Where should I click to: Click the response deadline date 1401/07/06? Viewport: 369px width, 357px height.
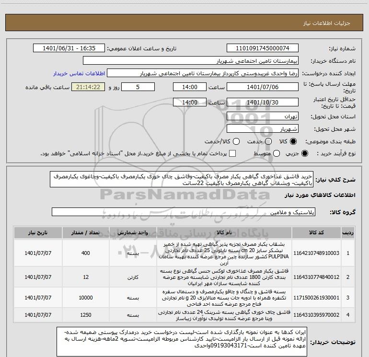coord(263,87)
